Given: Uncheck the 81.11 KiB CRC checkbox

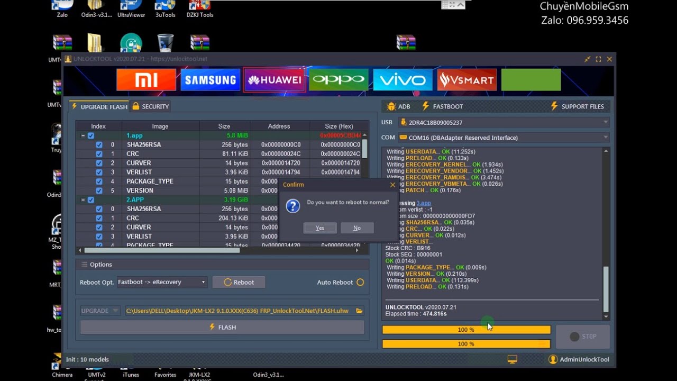Looking at the screenshot, I should [x=99, y=154].
